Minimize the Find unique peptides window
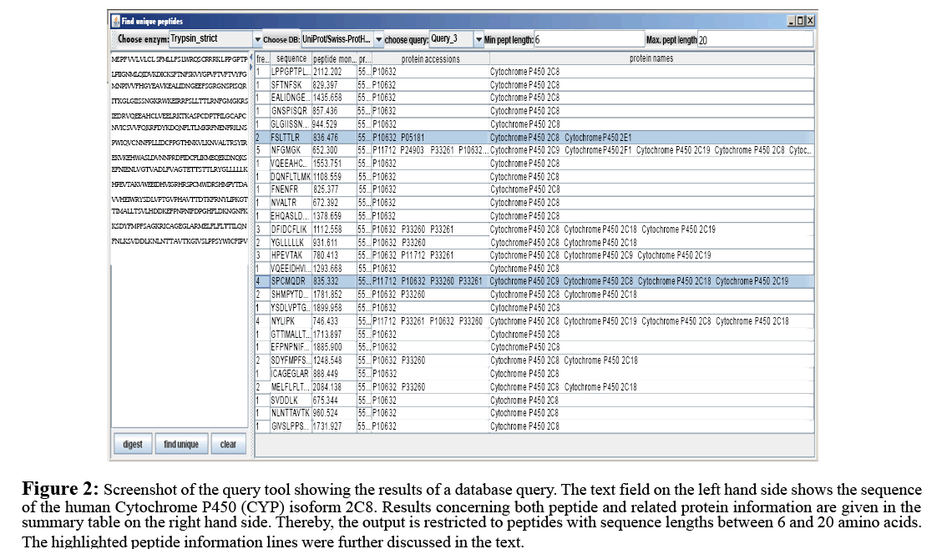This screenshot has width=952, height=549. [x=791, y=21]
